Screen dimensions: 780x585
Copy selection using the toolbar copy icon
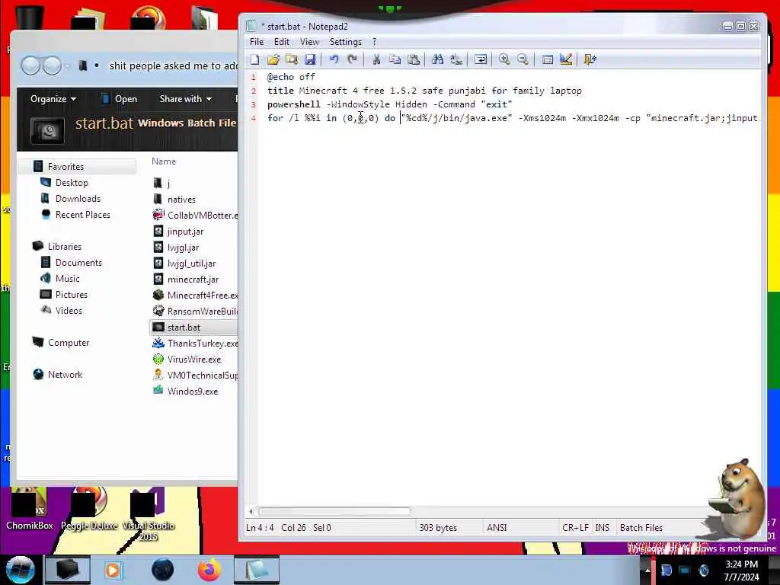(x=395, y=59)
